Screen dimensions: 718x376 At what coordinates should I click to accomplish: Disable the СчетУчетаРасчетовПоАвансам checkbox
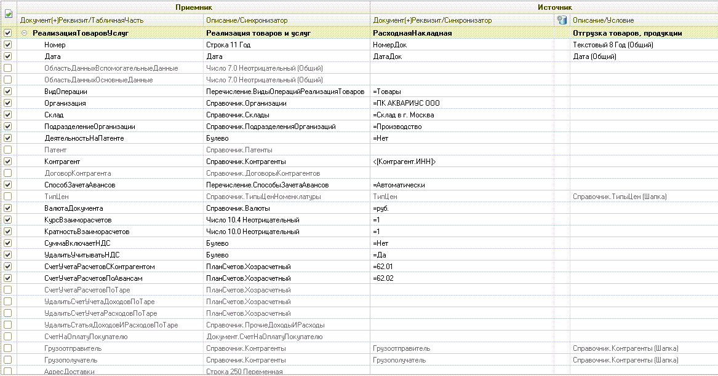8,278
